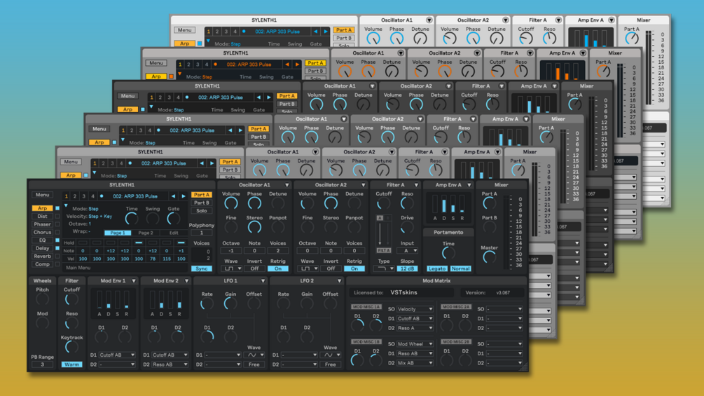Toggle Legato portamento button
Image resolution: width=704 pixels, height=396 pixels.
437,268
